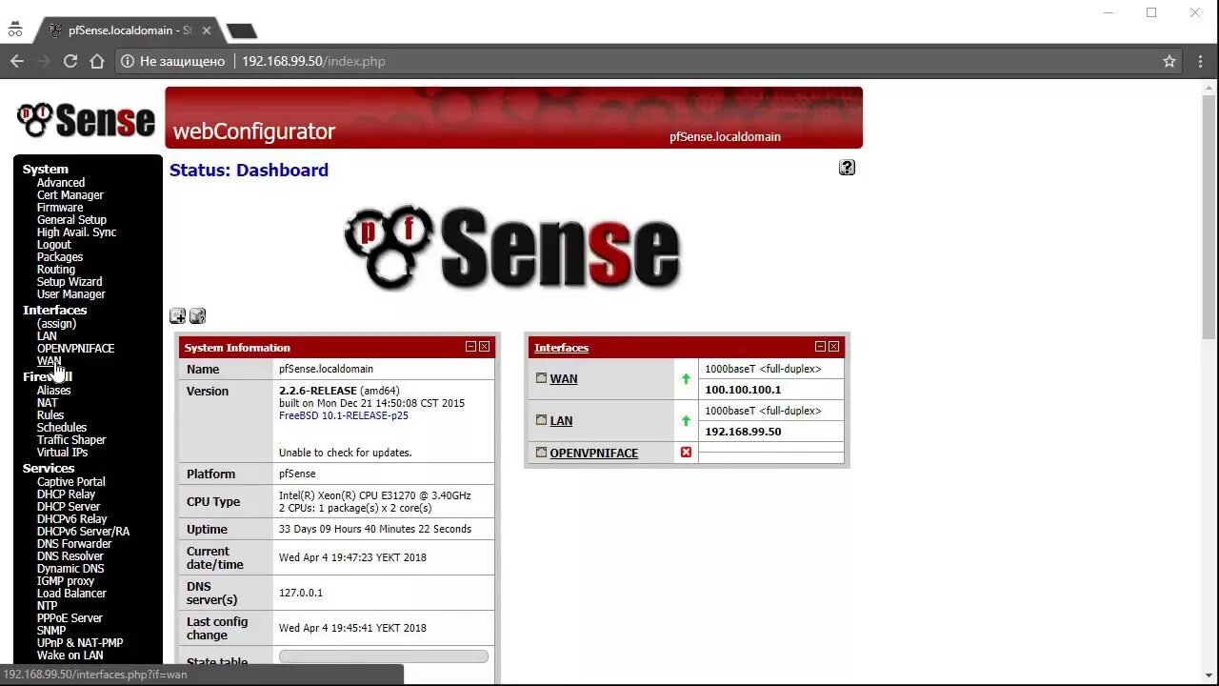Click the dashboard icon beside the add widget icon

[x=197, y=316]
